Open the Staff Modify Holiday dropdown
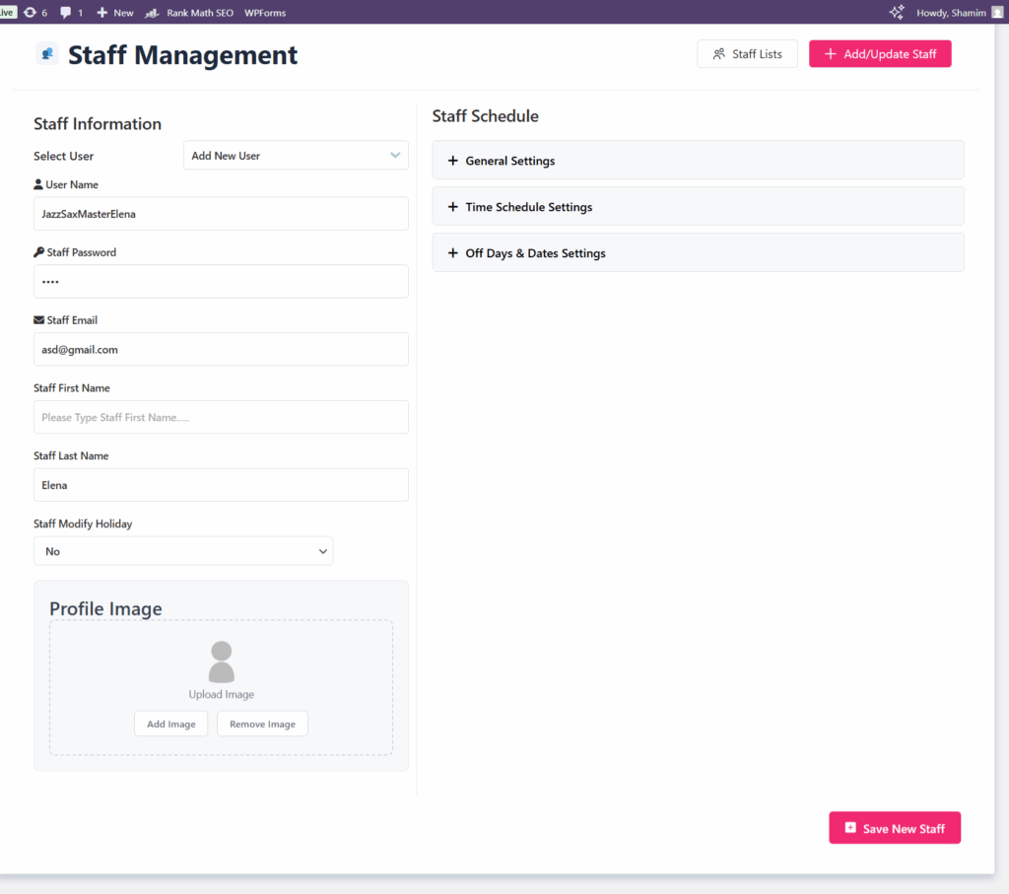Viewport: 1009px width, 894px height. pos(183,551)
